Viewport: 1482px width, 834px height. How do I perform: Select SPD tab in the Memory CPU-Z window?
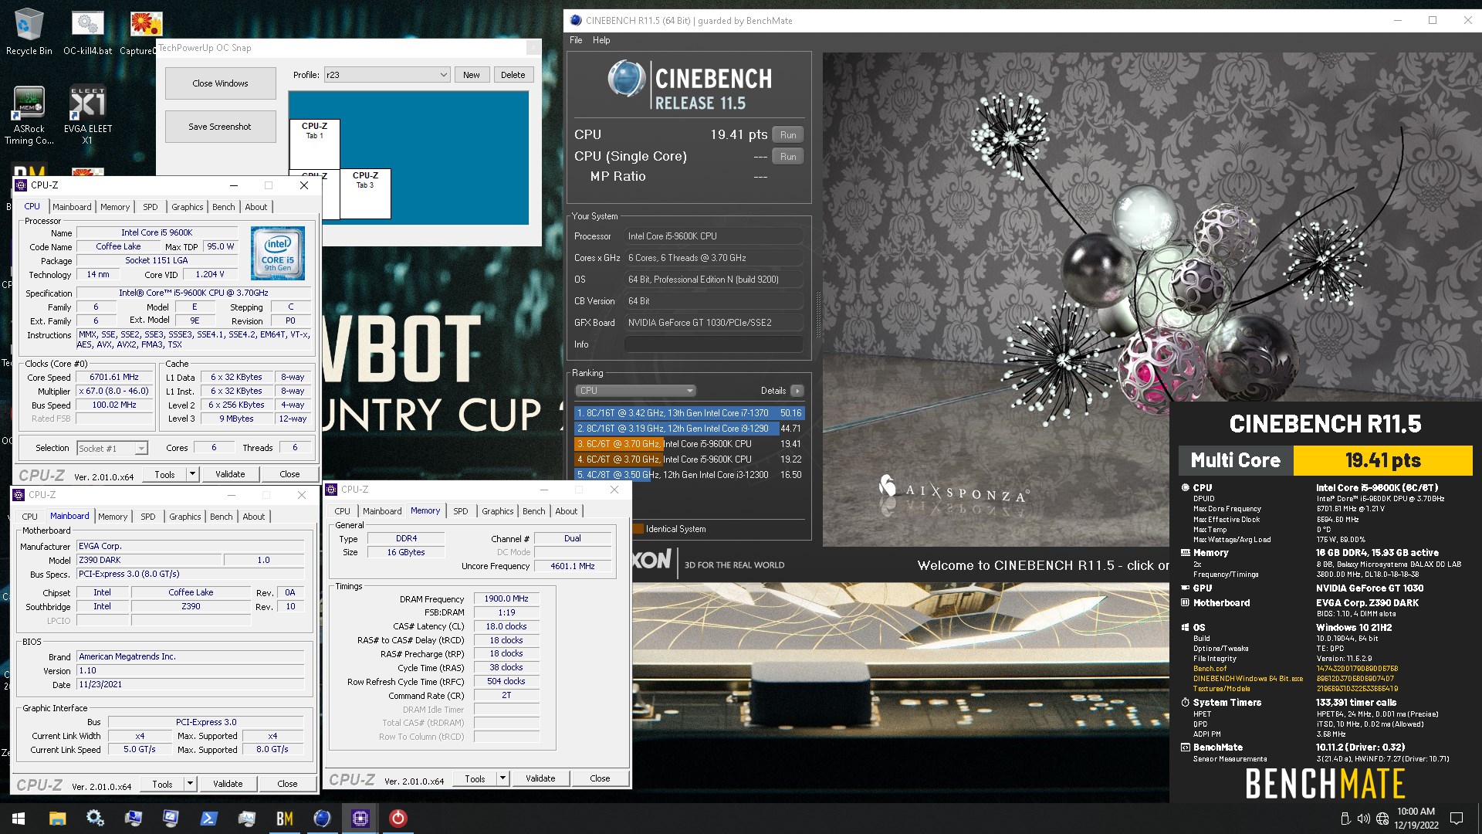461,511
